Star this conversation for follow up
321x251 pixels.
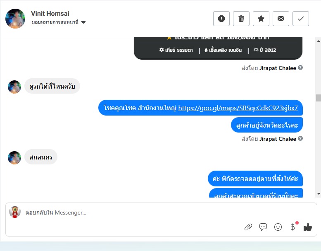[261, 19]
